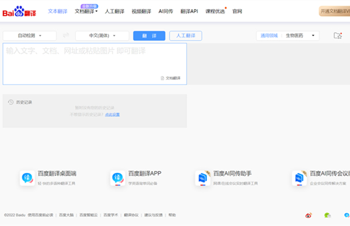Click the ©2022 Baidu text
Image resolution: width=350 pixels, height=226 pixels.
point(15,215)
